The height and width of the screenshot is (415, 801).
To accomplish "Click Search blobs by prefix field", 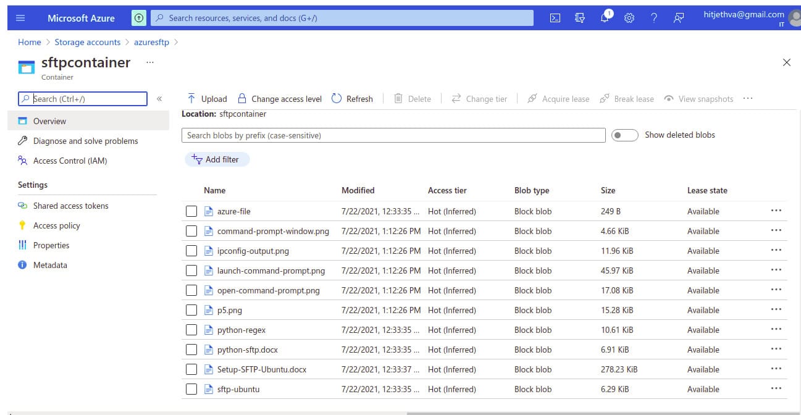I will [x=393, y=135].
